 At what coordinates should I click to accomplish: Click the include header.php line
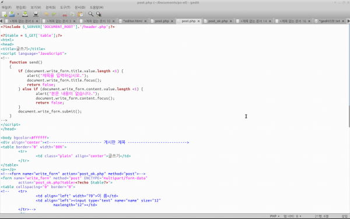point(58,27)
